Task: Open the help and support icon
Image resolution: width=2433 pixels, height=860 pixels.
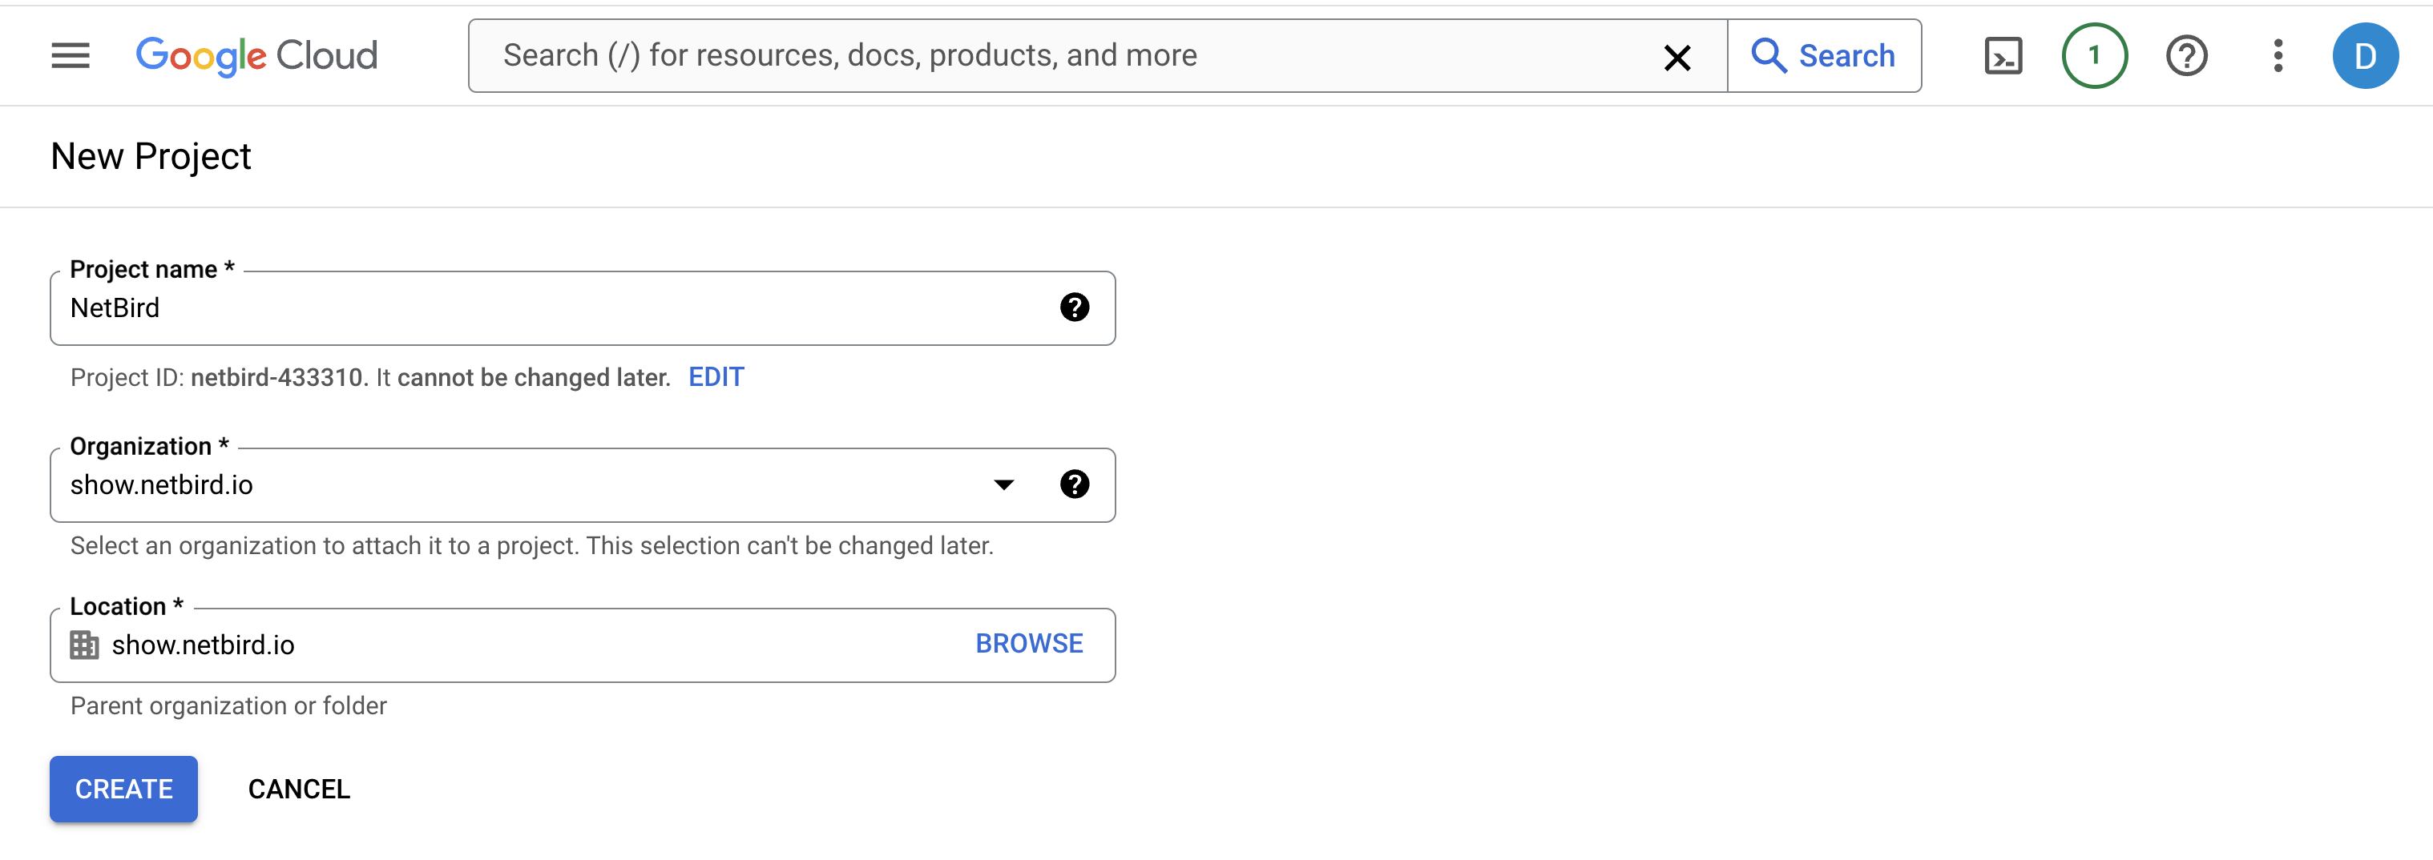Action: (2186, 54)
